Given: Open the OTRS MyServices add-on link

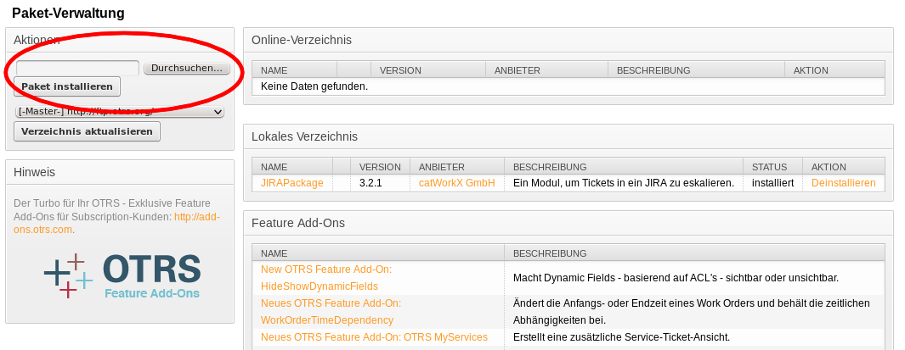Looking at the screenshot, I should (x=374, y=336).
